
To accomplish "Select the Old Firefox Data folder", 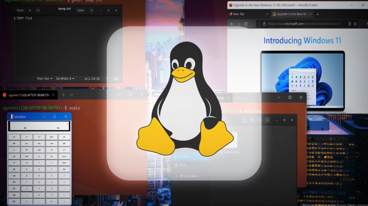I will coord(229,143).
